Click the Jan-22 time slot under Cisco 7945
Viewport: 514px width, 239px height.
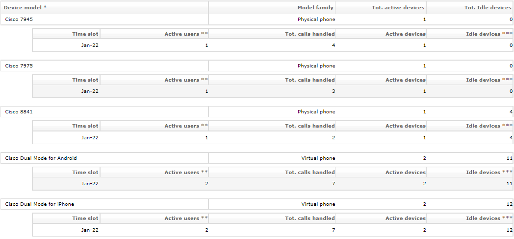tap(90, 45)
